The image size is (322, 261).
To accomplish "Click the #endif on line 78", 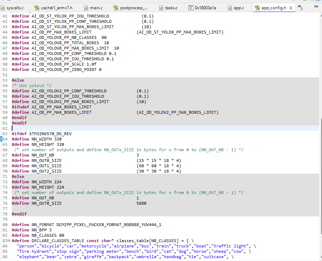I will pyautogui.click(x=19, y=214).
